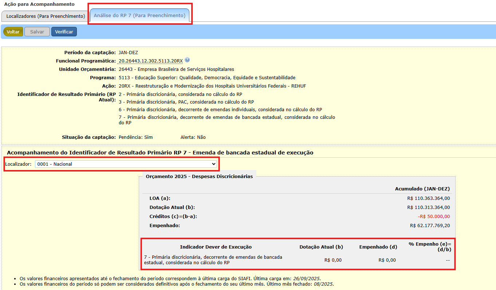This screenshot has height=290, width=496.
Task: Click the 20.26443.12.302.5113.20RX funcional code
Action: [150, 61]
